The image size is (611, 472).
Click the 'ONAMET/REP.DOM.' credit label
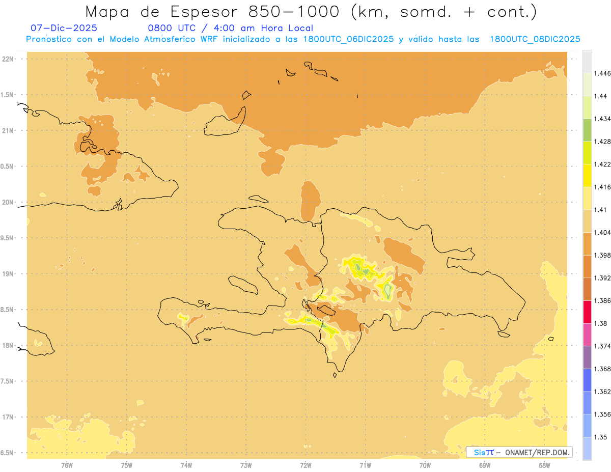[x=538, y=452]
